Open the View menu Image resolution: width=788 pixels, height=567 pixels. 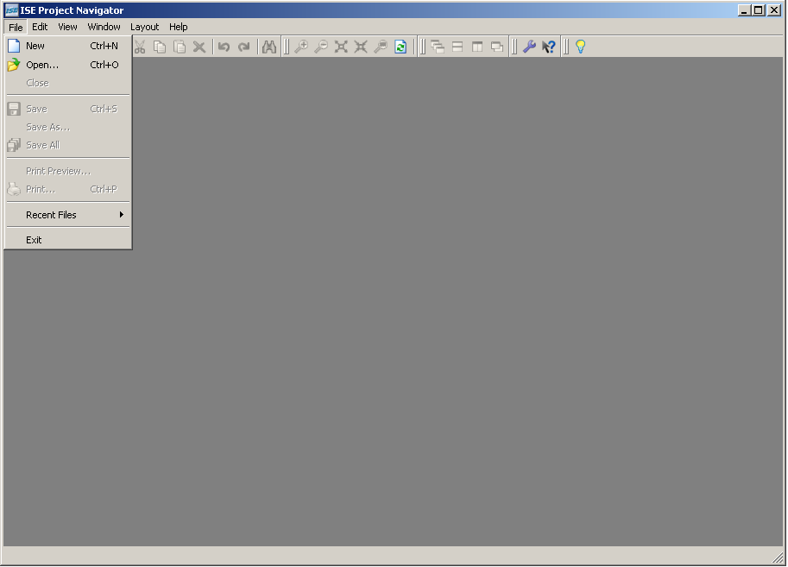click(67, 27)
